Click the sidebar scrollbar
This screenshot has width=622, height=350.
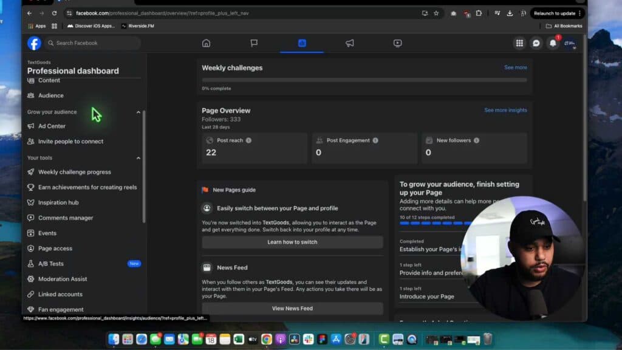click(x=143, y=166)
